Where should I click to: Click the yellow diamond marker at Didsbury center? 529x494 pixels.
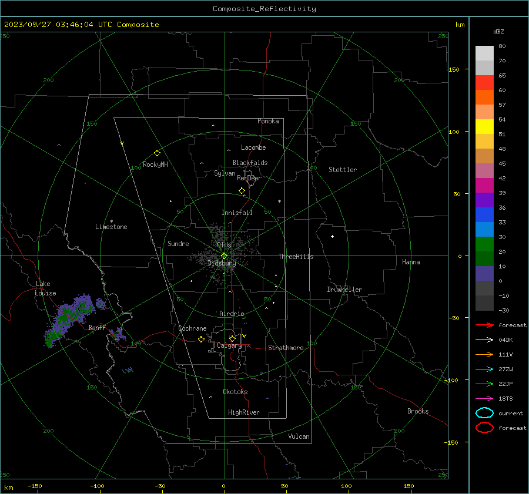[x=225, y=256]
